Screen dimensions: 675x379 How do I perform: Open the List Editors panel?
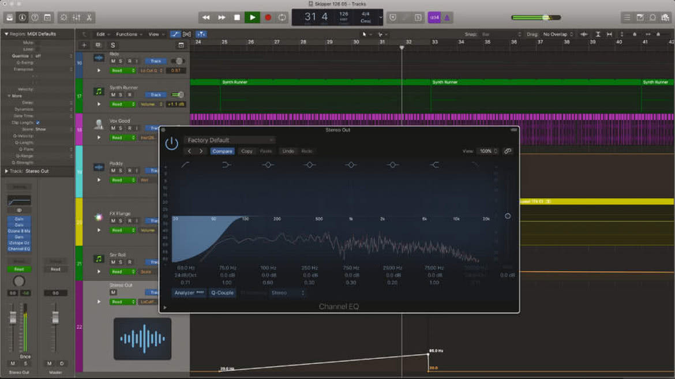click(x=627, y=18)
